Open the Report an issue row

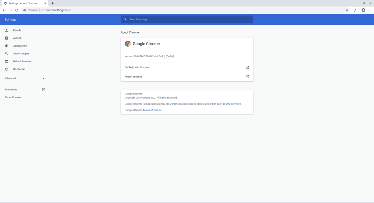coord(187,76)
